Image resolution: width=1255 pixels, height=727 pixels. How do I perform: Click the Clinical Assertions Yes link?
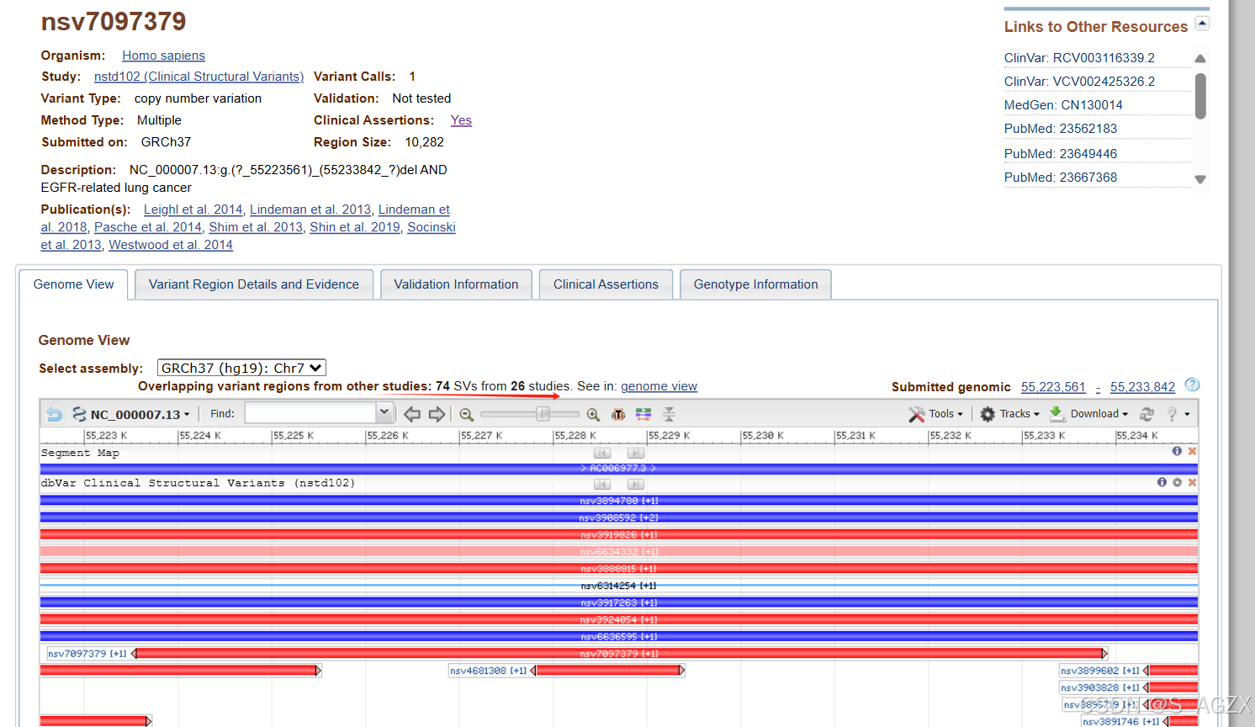click(x=461, y=120)
